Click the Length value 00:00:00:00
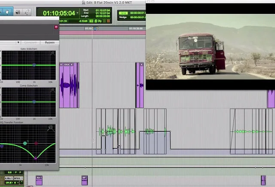This screenshot has width=275, height=187. 103,16
